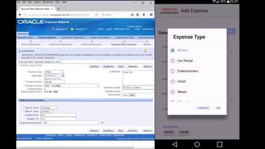This screenshot has width=265, height=149.
Task: Click the site info icon in address bar
Action: pos(25,15)
